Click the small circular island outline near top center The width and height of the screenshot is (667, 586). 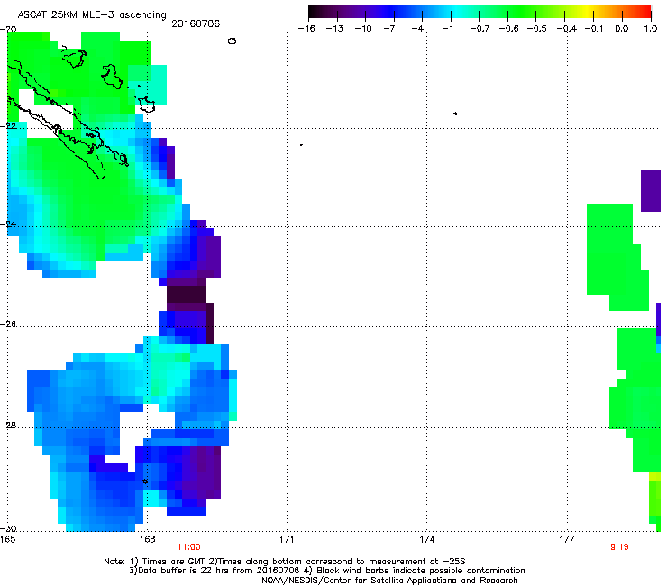pos(232,41)
